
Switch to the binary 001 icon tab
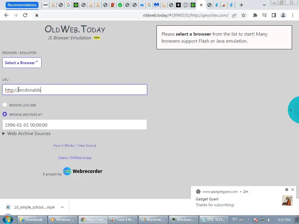pos(186,5)
